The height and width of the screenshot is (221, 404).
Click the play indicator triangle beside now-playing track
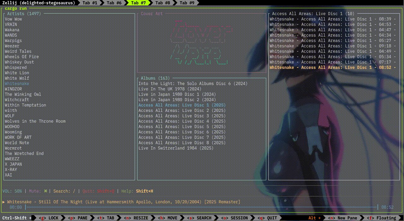click(x=3, y=202)
